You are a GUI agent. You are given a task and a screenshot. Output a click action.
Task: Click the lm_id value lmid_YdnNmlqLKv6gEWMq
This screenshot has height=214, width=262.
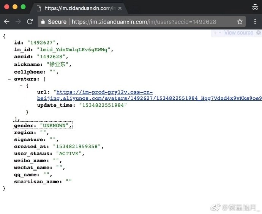click(x=74, y=50)
